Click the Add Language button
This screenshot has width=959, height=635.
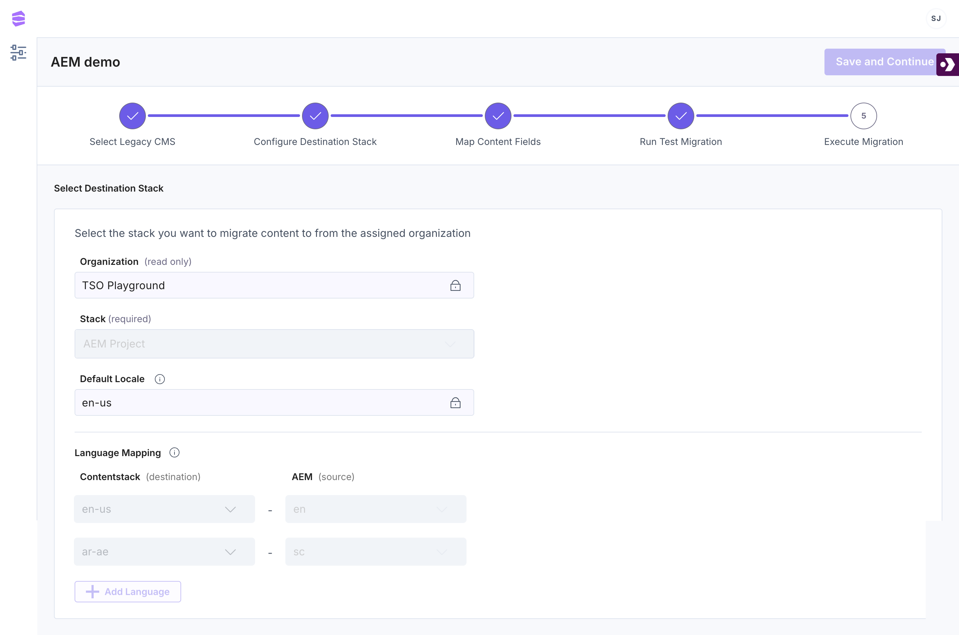click(x=128, y=592)
